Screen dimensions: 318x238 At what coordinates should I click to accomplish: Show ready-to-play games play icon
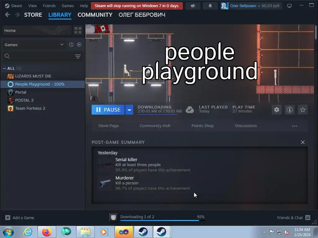point(79,45)
